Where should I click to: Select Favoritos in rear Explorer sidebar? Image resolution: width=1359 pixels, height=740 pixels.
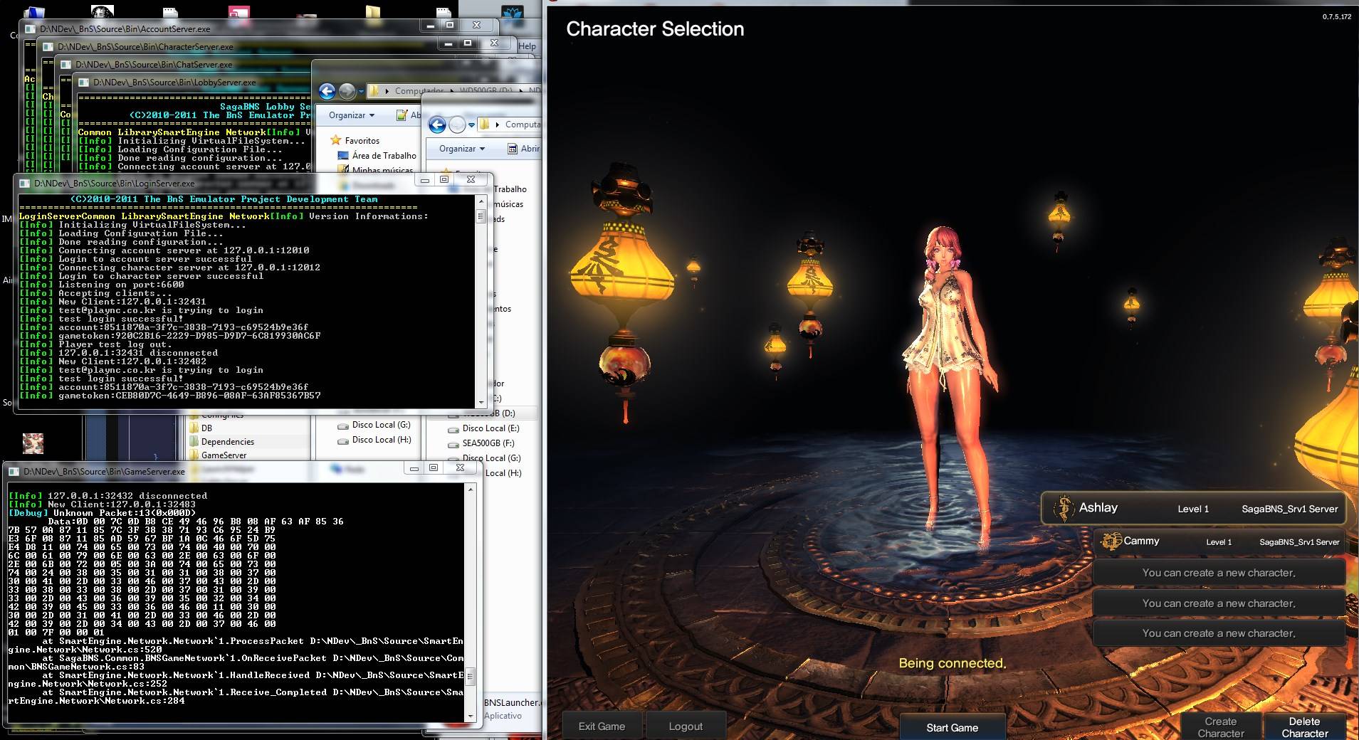362,140
